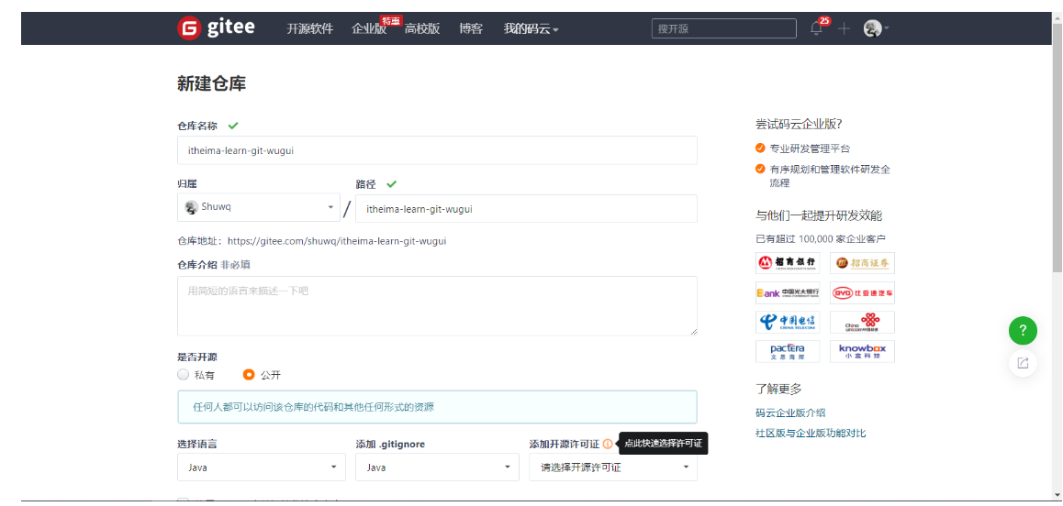The image size is (1063, 506).
Task: Click the plus icon in header
Action: click(844, 28)
